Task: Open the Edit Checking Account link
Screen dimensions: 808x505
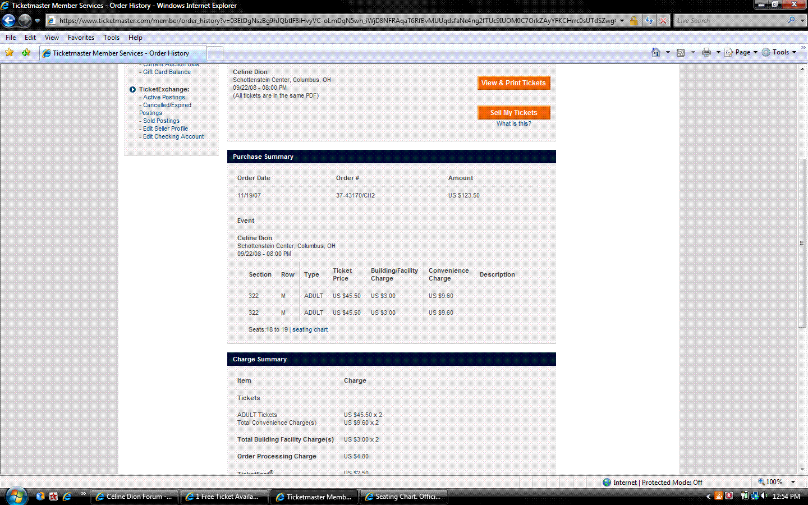Action: pyautogui.click(x=173, y=136)
